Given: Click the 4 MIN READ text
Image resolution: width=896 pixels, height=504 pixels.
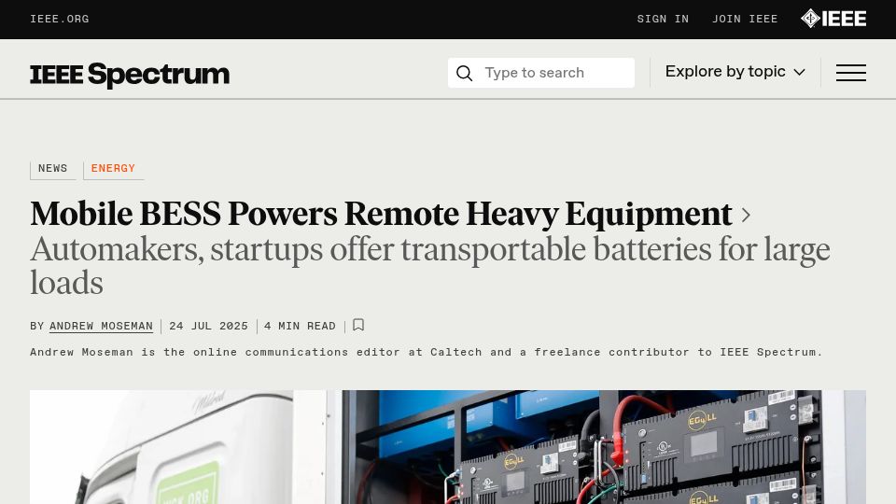Looking at the screenshot, I should (300, 326).
